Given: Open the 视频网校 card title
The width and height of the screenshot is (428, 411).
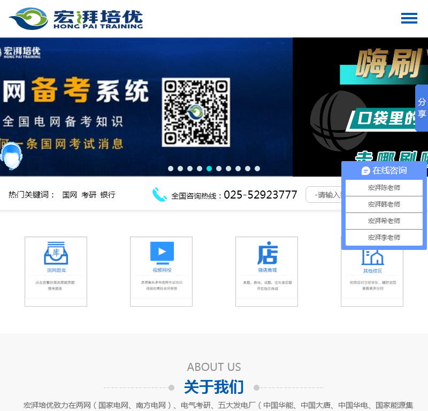Looking at the screenshot, I should point(162,270).
